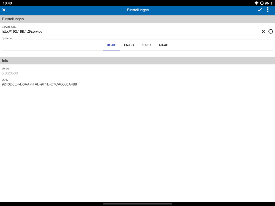Choose the FR-FR language tab

pyautogui.click(x=146, y=45)
